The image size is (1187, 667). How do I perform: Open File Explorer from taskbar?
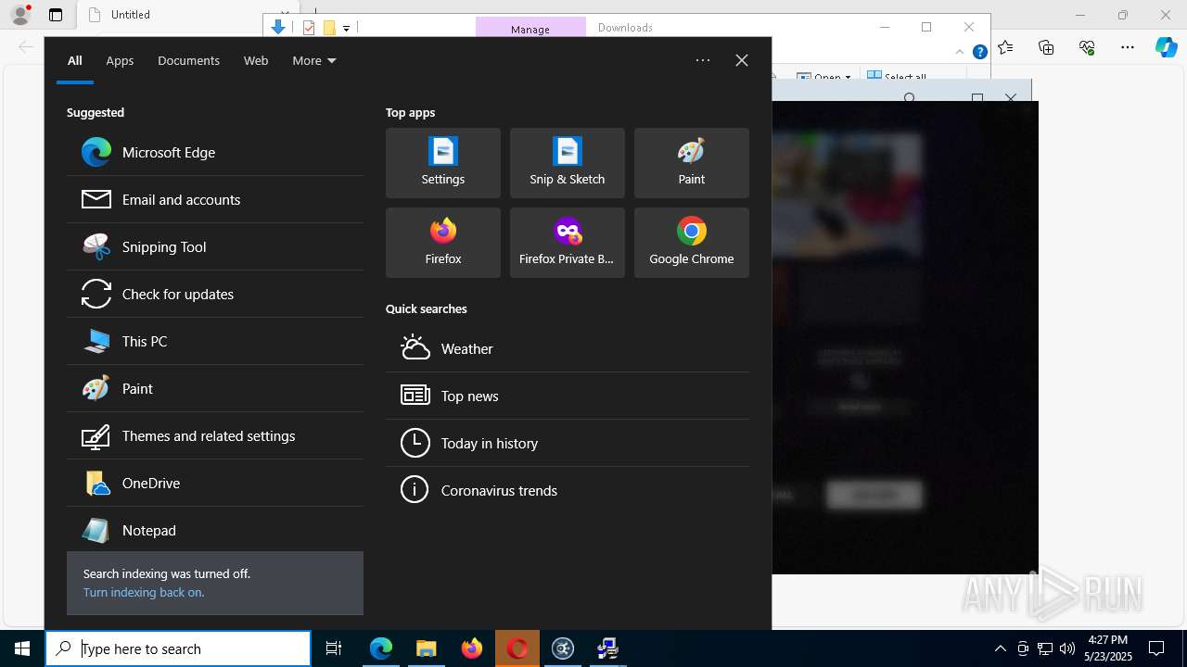pos(426,648)
